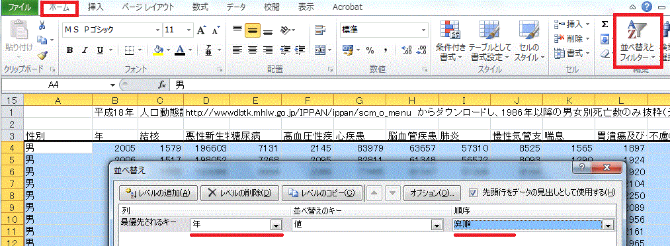Viewport: 670px width, 246px height.
Task: Switch to the ページ レイアウト tab
Action: (148, 7)
